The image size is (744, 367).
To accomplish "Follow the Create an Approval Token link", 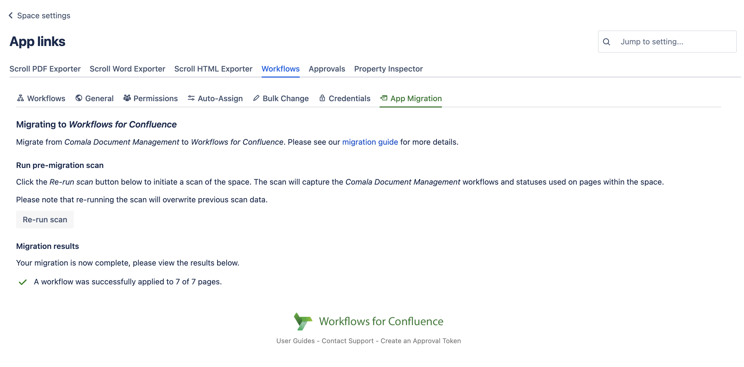I will [421, 341].
